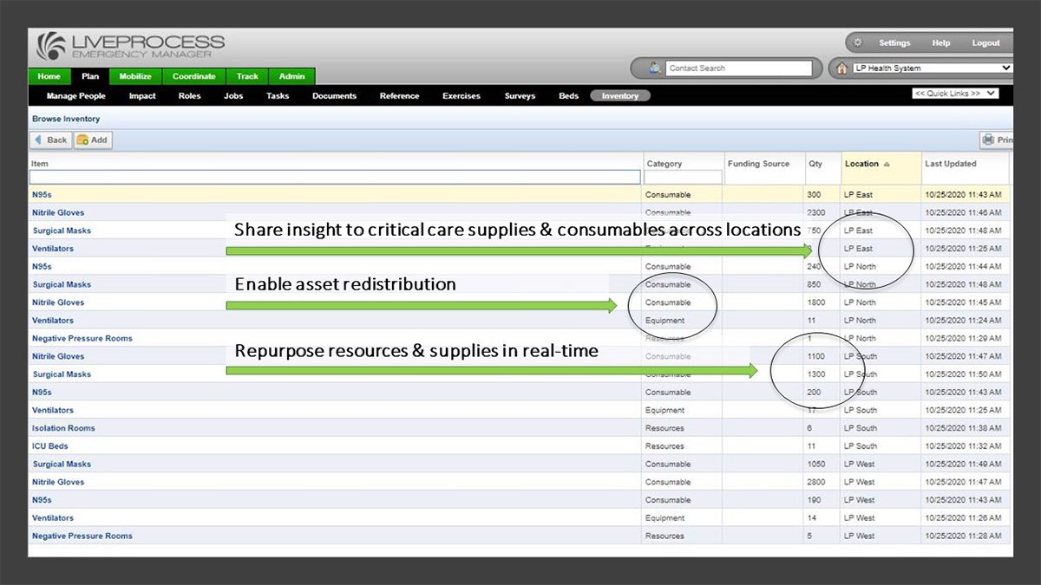Click the LiveProcess swirl logo
1041x585 pixels.
point(51,48)
